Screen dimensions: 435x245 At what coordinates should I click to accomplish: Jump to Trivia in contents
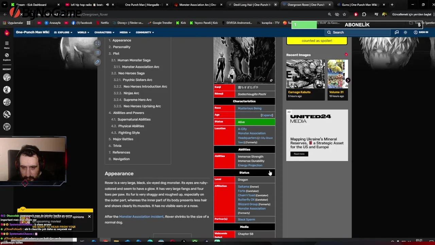[x=117, y=146]
